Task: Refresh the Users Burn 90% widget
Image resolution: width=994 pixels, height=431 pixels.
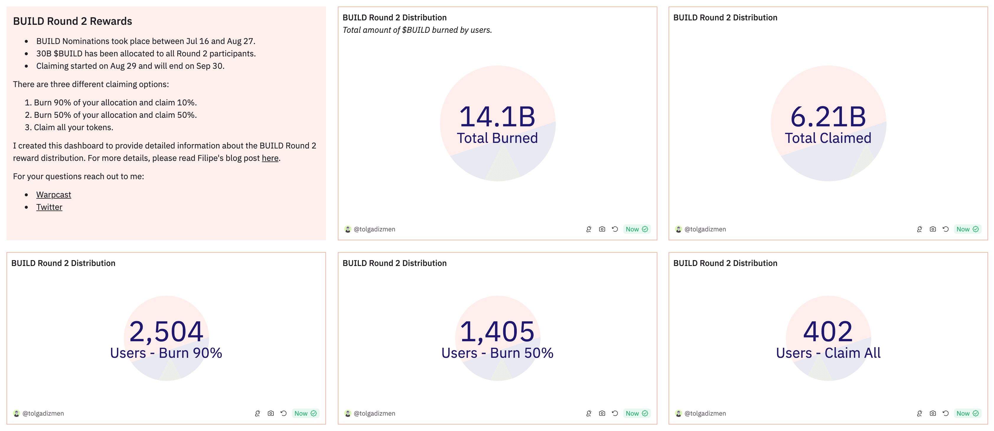Action: pos(283,413)
